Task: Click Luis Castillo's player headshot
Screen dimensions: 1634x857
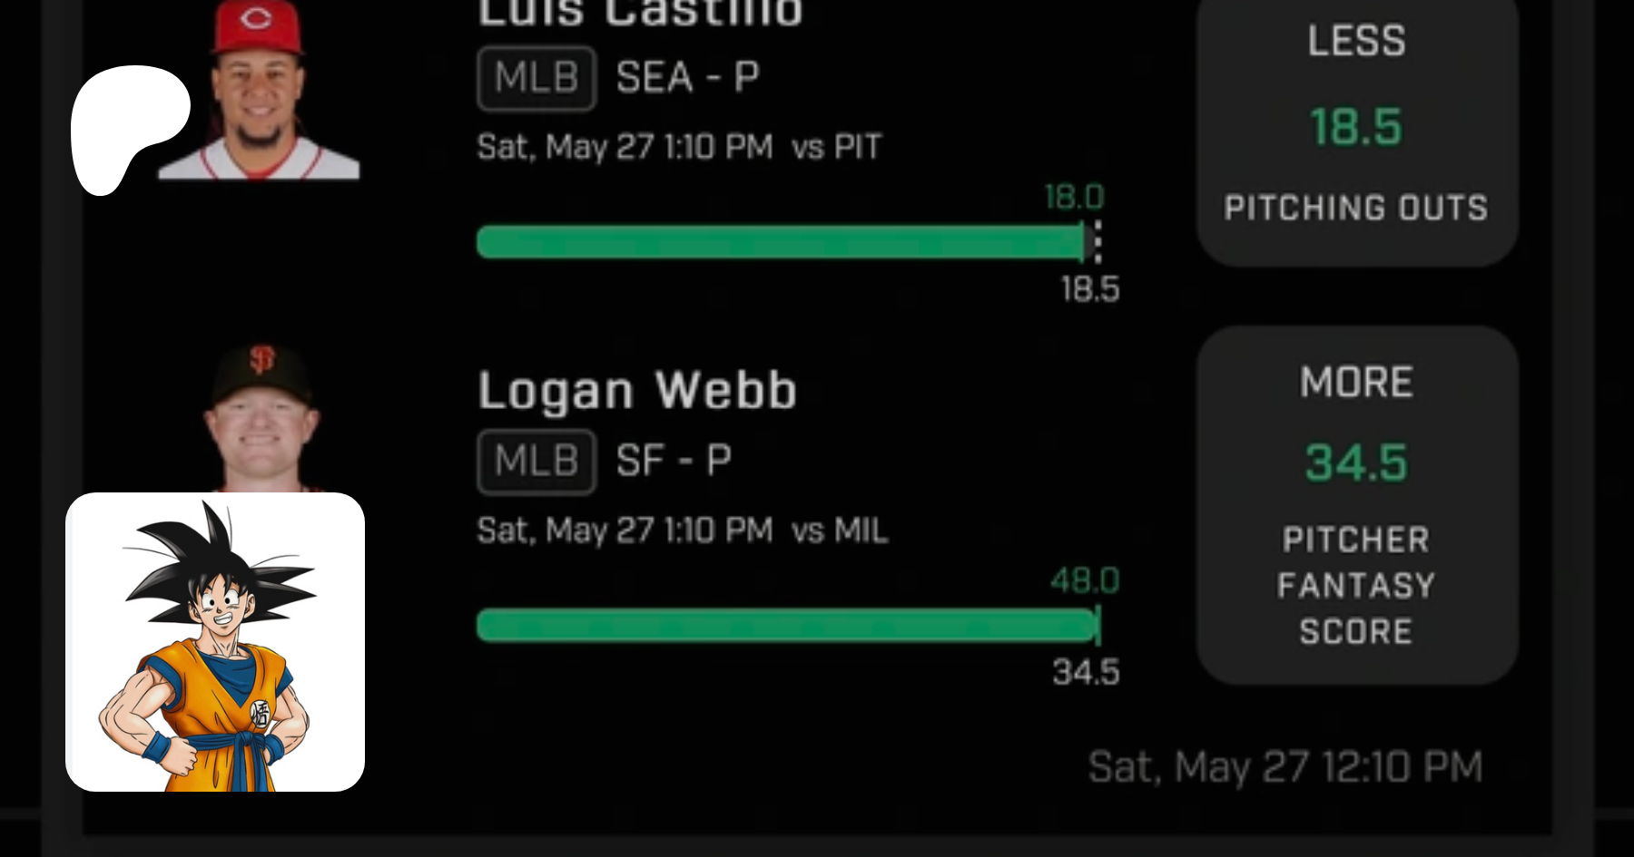Action: click(x=260, y=91)
